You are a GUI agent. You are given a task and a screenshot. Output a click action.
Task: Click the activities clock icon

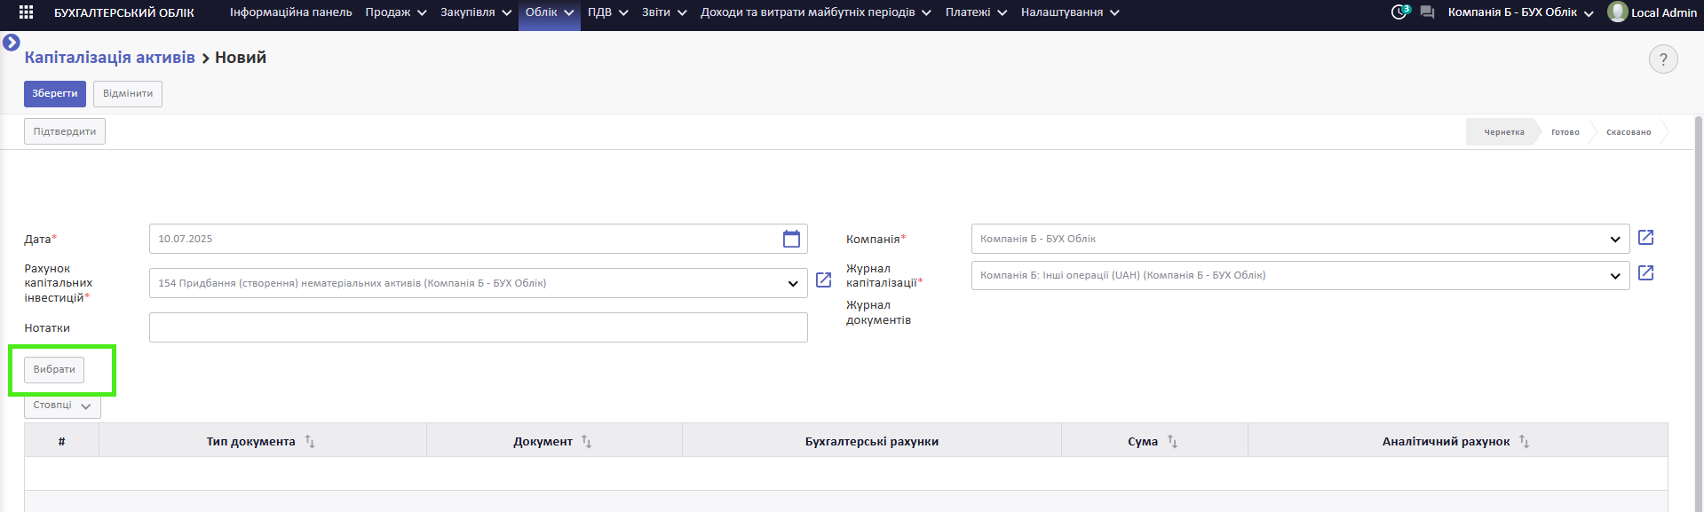pyautogui.click(x=1399, y=12)
